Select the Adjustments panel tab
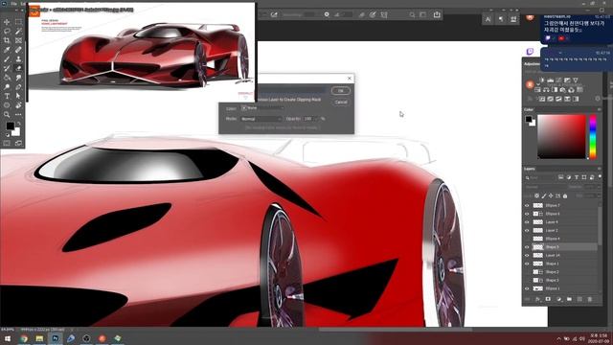The width and height of the screenshot is (613, 345). (532, 64)
